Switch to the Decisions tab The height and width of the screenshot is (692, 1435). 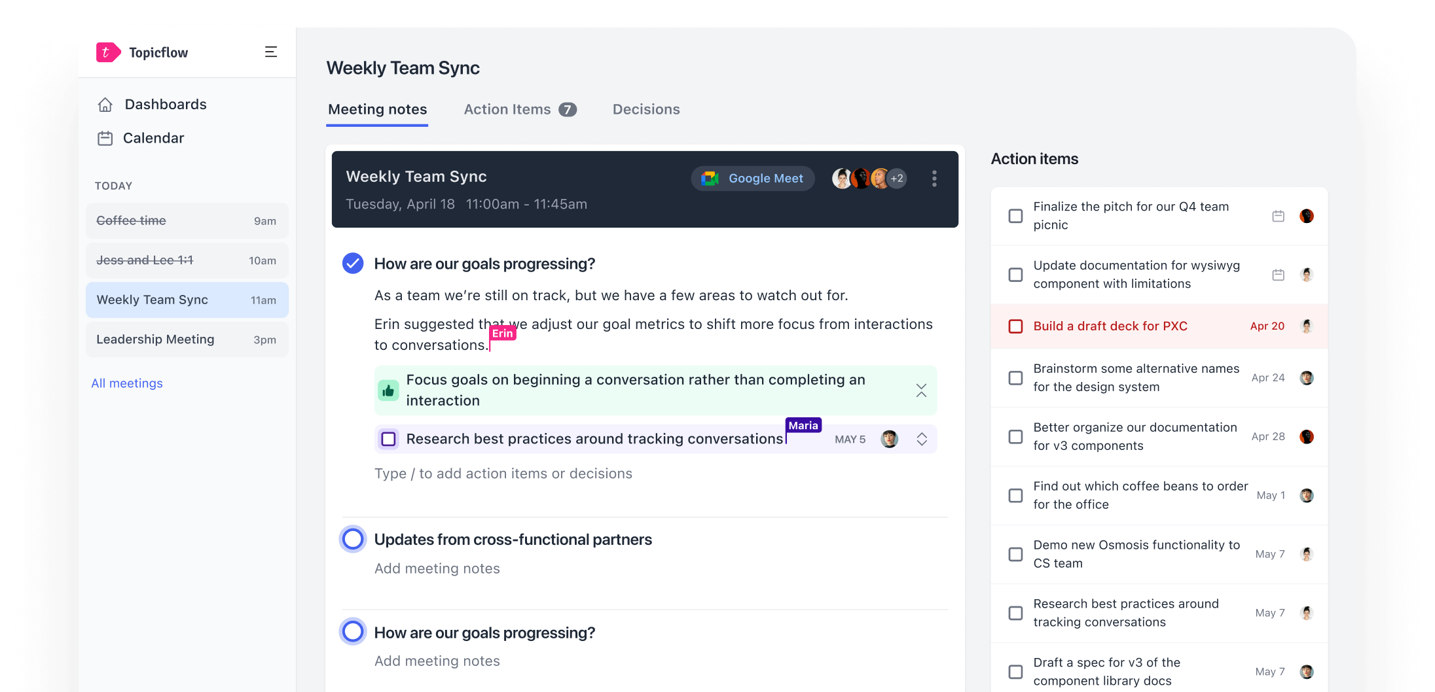point(646,110)
